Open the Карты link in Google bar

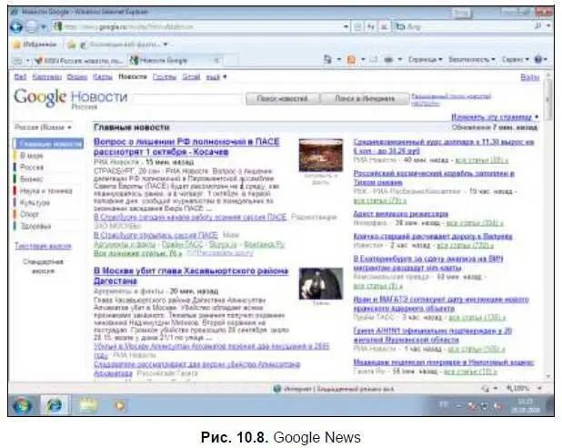(103, 76)
